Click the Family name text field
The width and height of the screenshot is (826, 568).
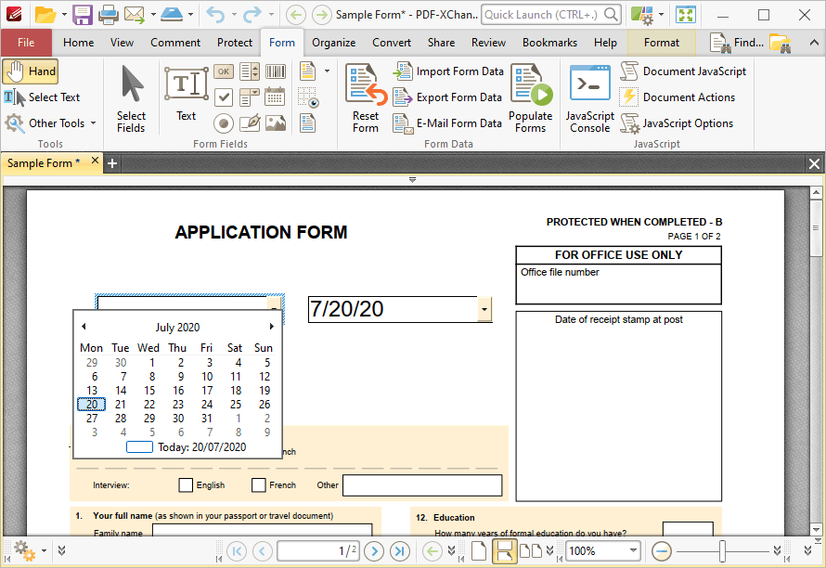[x=263, y=530]
